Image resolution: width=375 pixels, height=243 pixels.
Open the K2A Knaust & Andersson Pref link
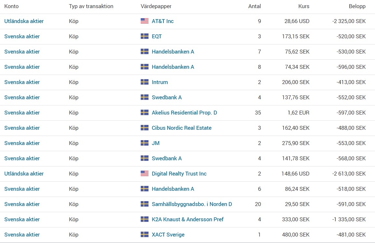point(187,219)
